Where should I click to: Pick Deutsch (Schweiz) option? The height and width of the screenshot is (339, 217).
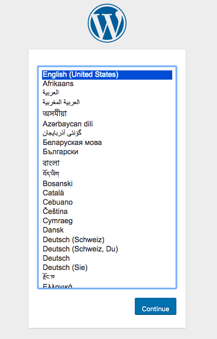107,239
